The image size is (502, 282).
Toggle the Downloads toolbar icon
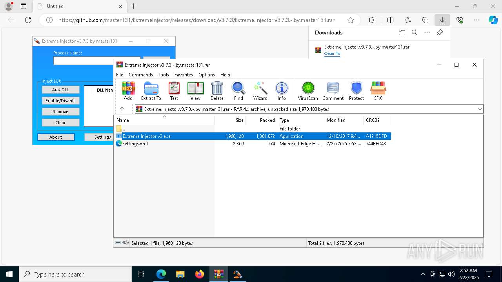(x=442, y=20)
